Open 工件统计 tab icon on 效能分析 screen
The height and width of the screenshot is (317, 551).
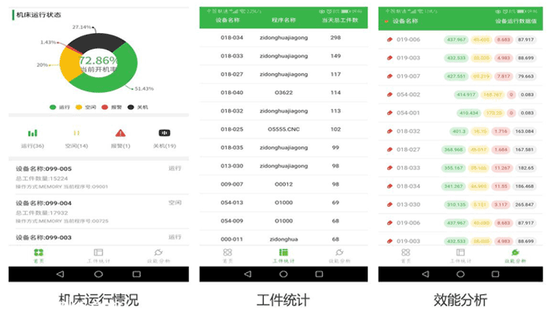460,252
